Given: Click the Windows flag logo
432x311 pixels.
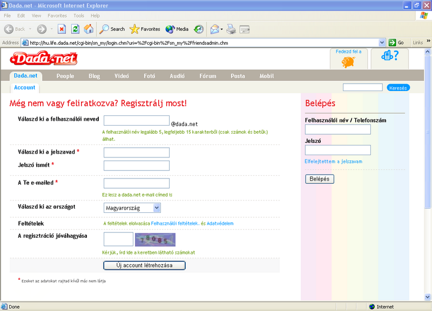Looking at the screenshot, I should [x=424, y=16].
